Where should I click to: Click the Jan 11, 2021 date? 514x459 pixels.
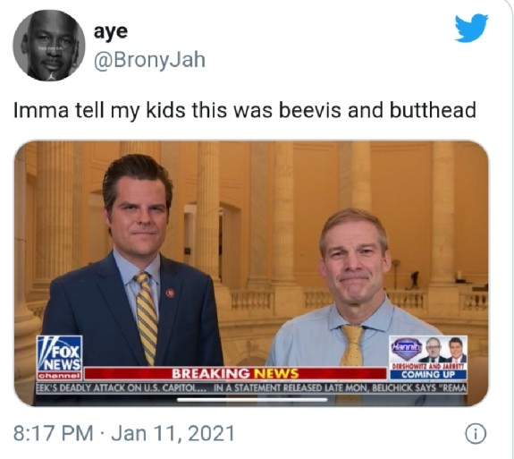point(173,433)
